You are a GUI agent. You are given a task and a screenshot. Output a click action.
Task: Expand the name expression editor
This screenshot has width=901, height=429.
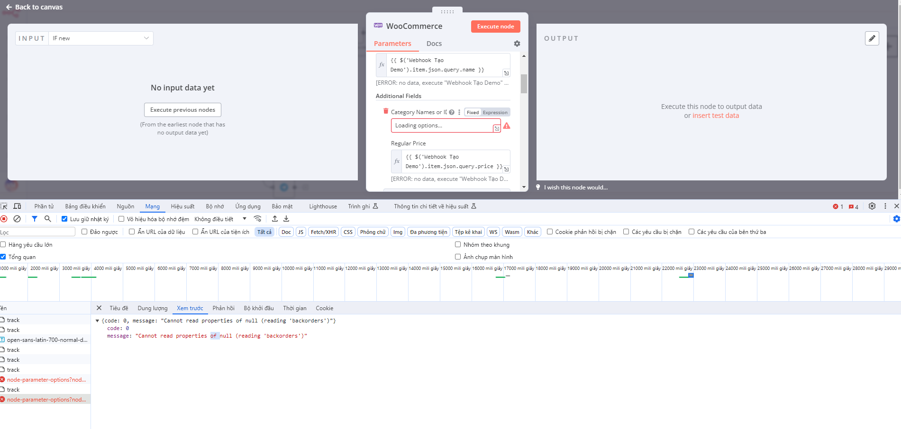point(506,73)
